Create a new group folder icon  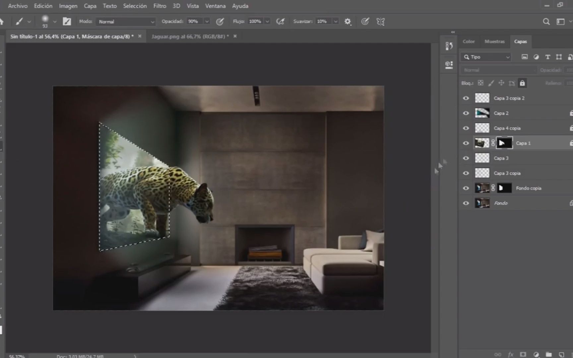point(549,354)
